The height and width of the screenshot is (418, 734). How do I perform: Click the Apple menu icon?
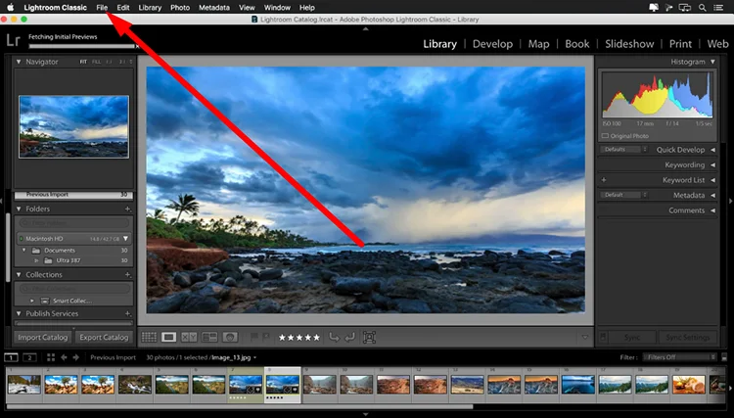11,7
